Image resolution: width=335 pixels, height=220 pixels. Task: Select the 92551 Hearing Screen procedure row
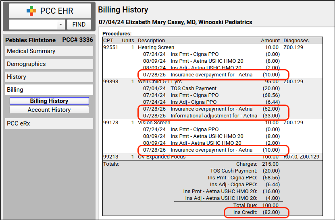point(212,47)
